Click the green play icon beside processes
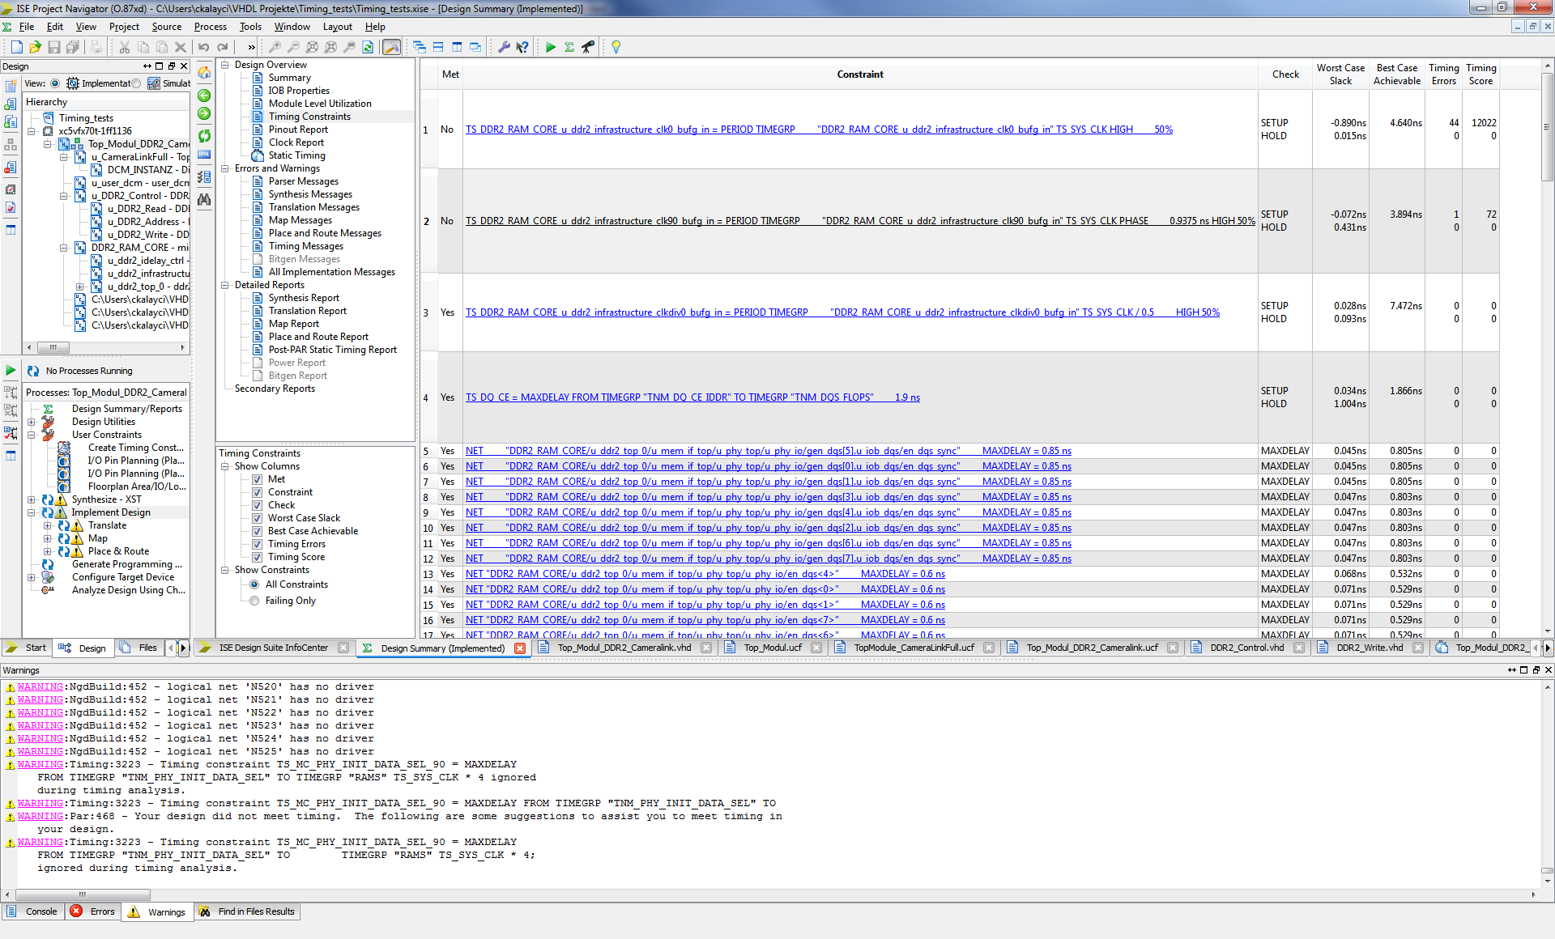The image size is (1555, 939). point(11,370)
